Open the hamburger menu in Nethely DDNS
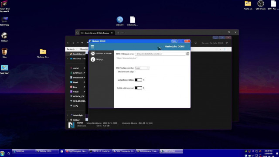This screenshot has width=279, height=157. tap(92, 47)
